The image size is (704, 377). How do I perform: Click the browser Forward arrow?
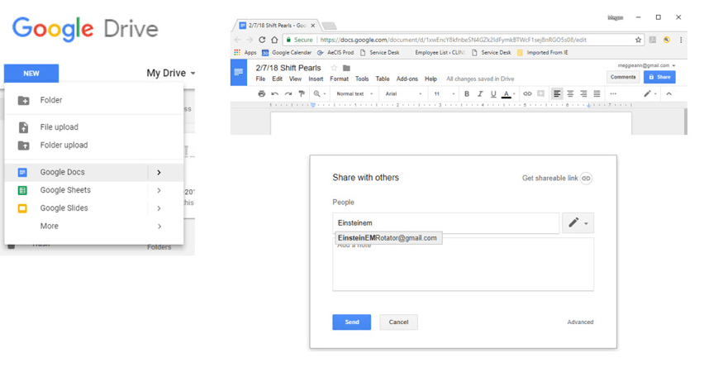250,40
